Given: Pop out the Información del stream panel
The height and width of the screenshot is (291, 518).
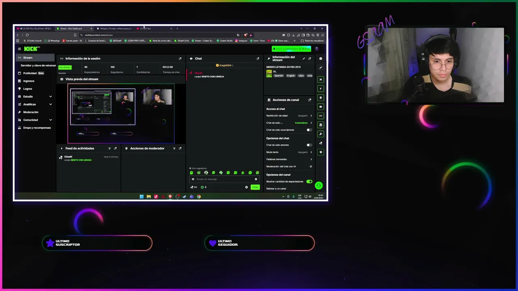Looking at the screenshot, I should (310, 59).
